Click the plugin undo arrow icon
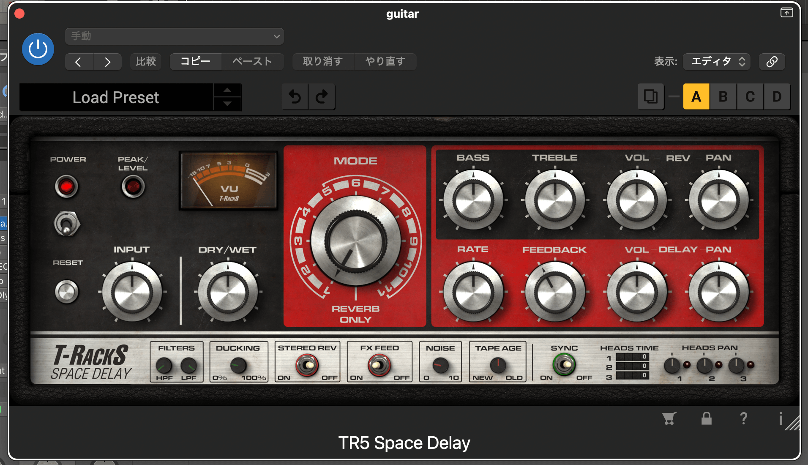 [295, 97]
